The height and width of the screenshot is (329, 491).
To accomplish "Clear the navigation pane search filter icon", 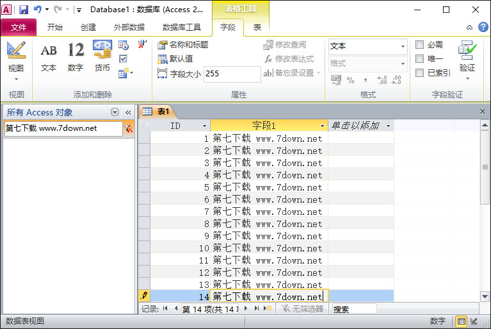I will 128,128.
